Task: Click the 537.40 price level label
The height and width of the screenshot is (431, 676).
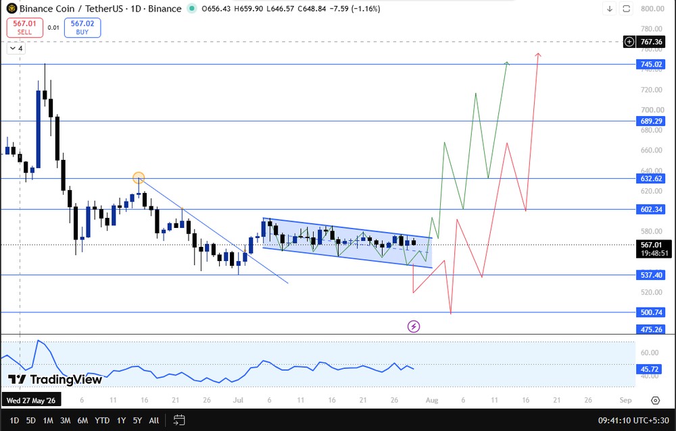Action: tap(651, 275)
